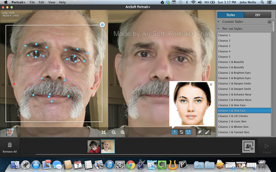276x172 pixels.
Task: Choose Cleanse 2 & Liven Skin
Action: 244,121
